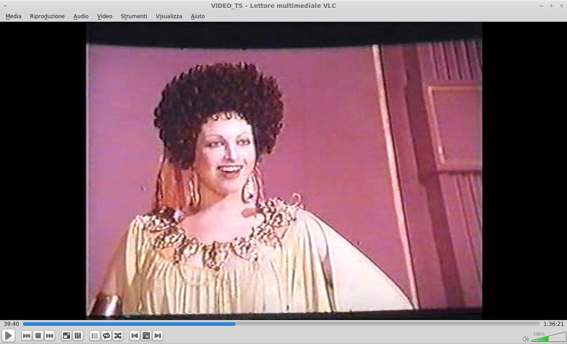Minimize the VLC window
The image size is (567, 344).
[542, 6]
